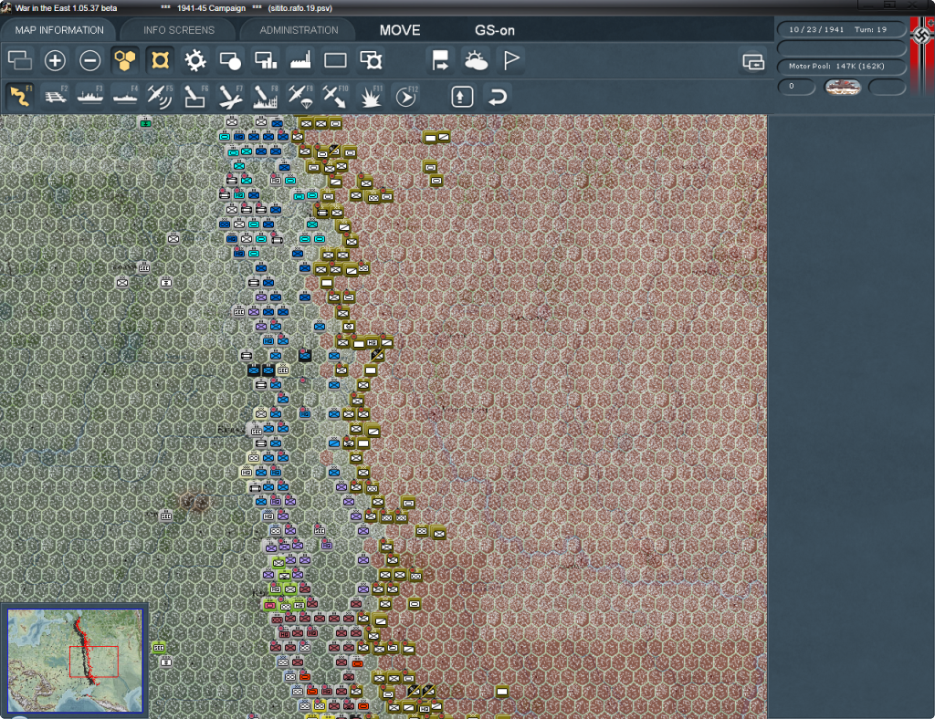935x719 pixels.
Task: Toggle the highlighted yellow enemy hex icon
Action: coord(161,60)
